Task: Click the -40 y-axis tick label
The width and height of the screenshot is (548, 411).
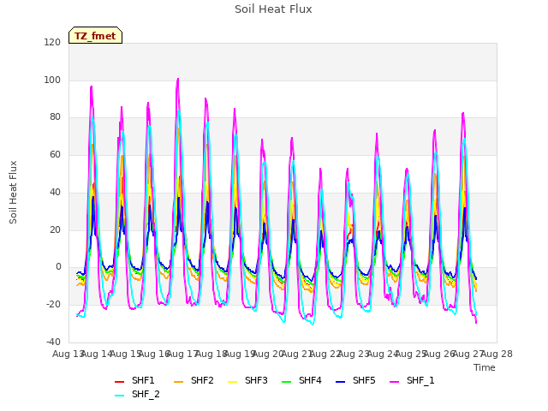Action: point(53,342)
